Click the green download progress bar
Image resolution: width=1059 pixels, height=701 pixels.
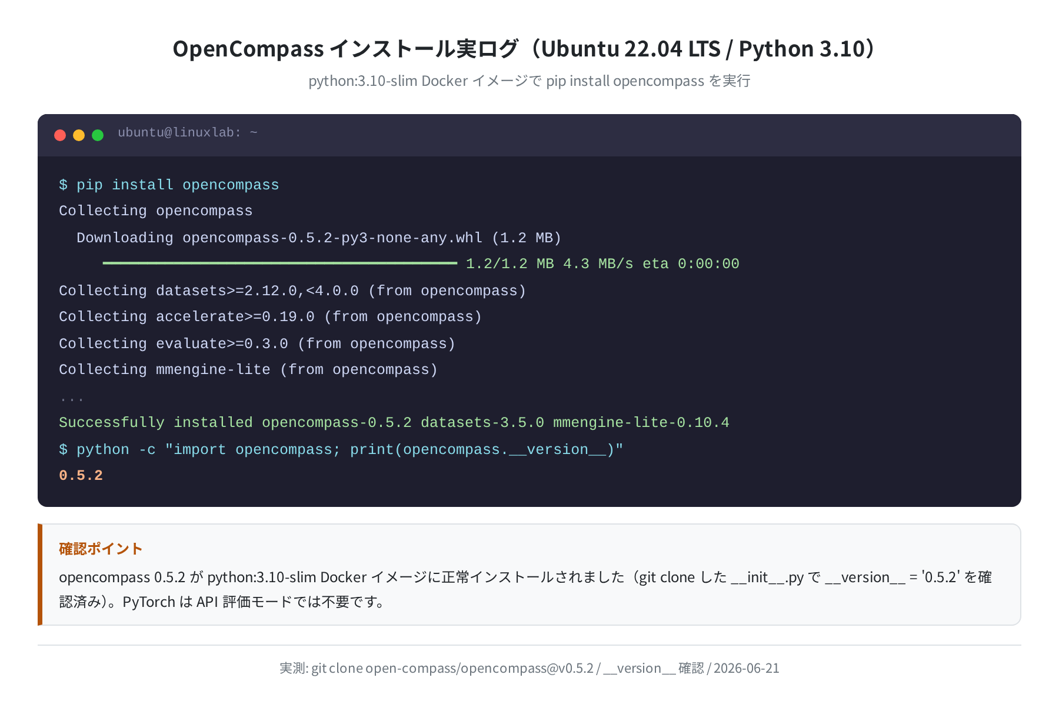click(x=280, y=263)
